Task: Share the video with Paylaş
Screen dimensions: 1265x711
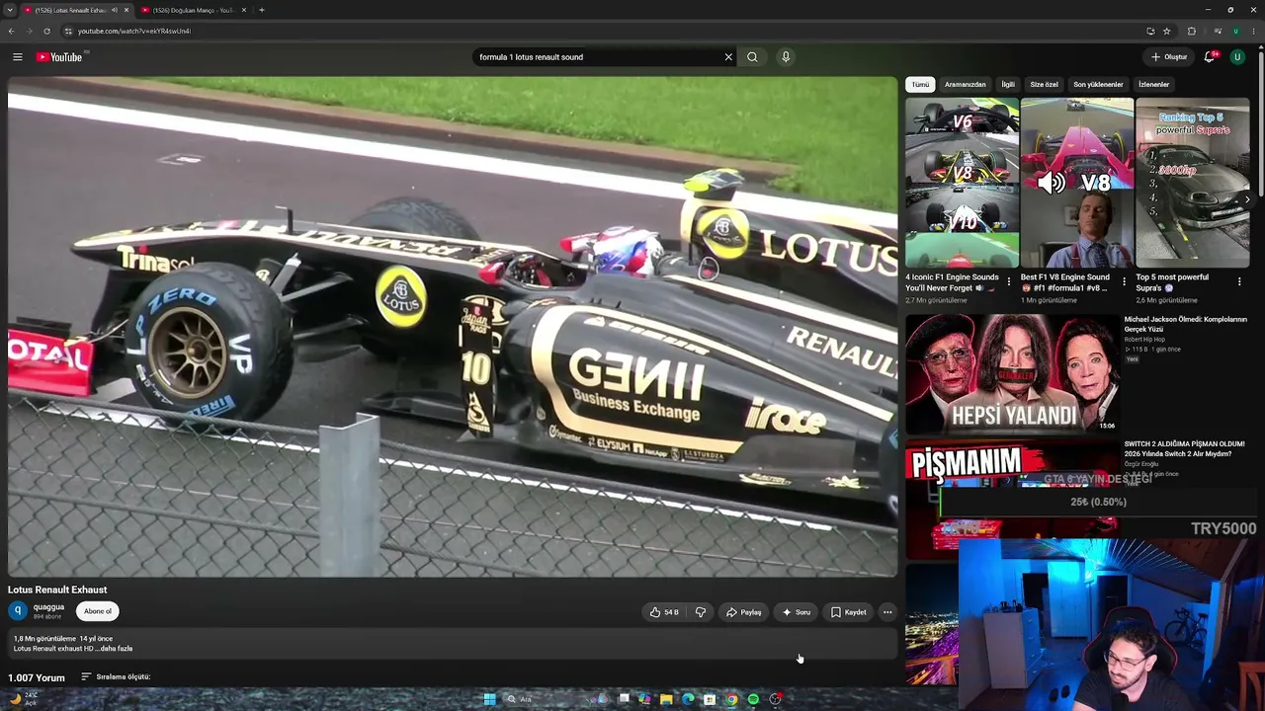Action: pos(743,612)
